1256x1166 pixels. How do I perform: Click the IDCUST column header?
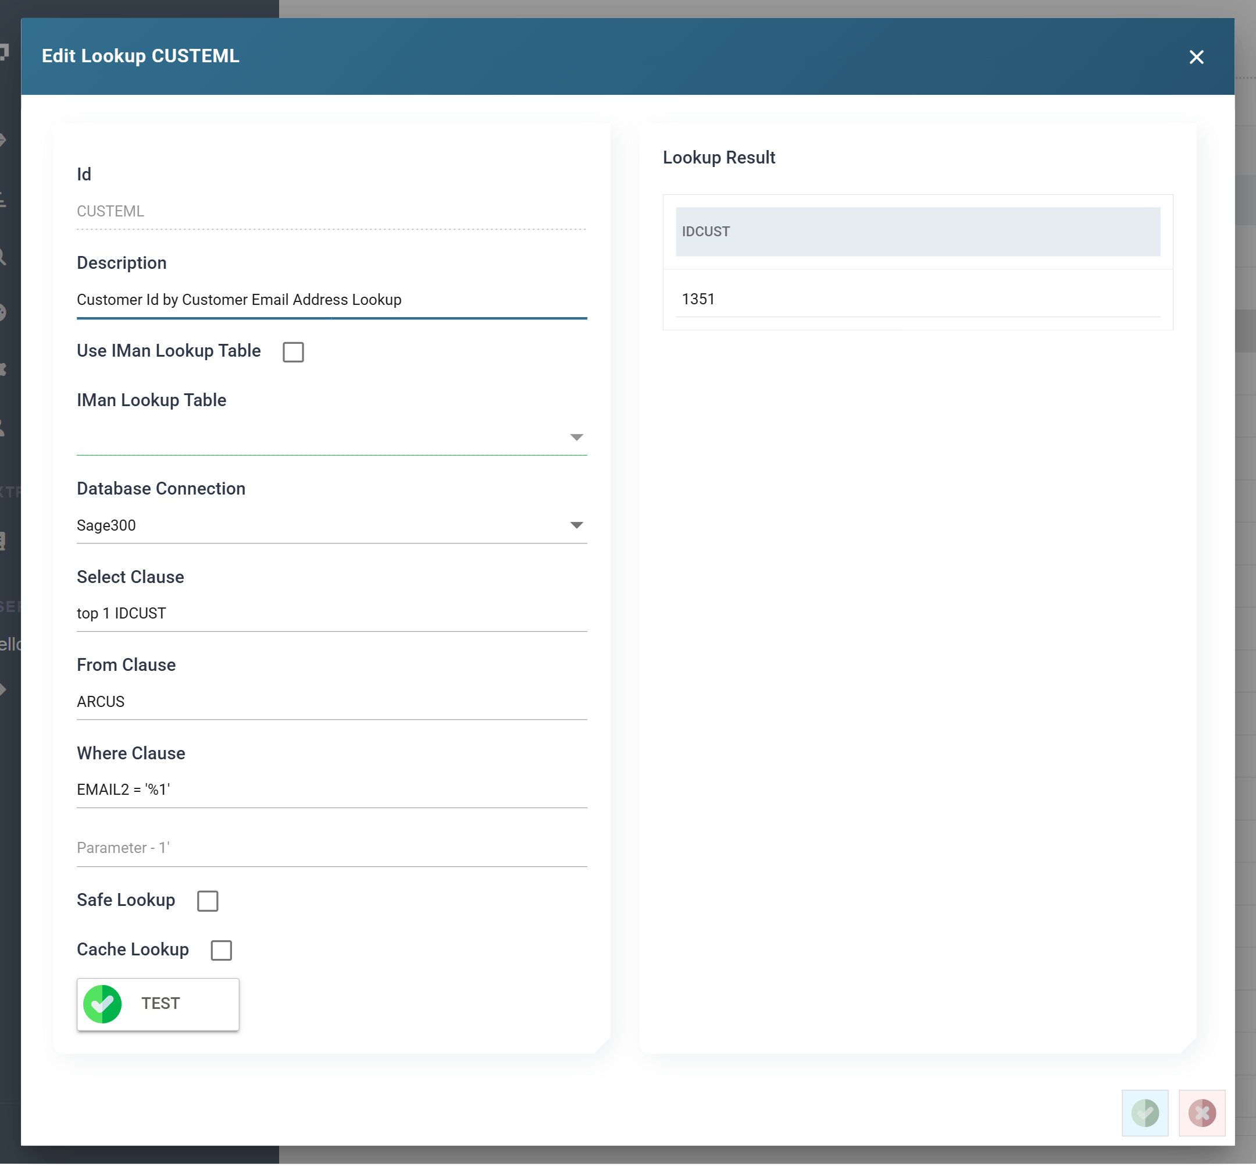pyautogui.click(x=918, y=232)
